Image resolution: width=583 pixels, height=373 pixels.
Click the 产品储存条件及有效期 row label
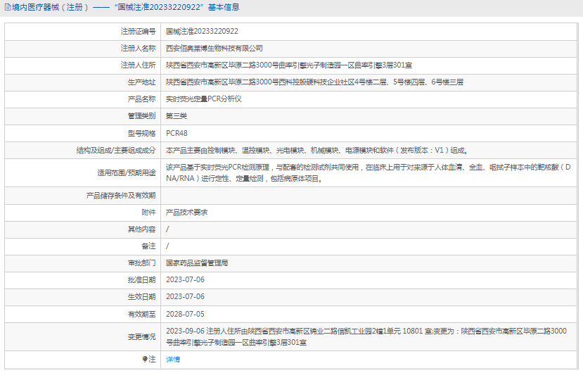[121, 196]
